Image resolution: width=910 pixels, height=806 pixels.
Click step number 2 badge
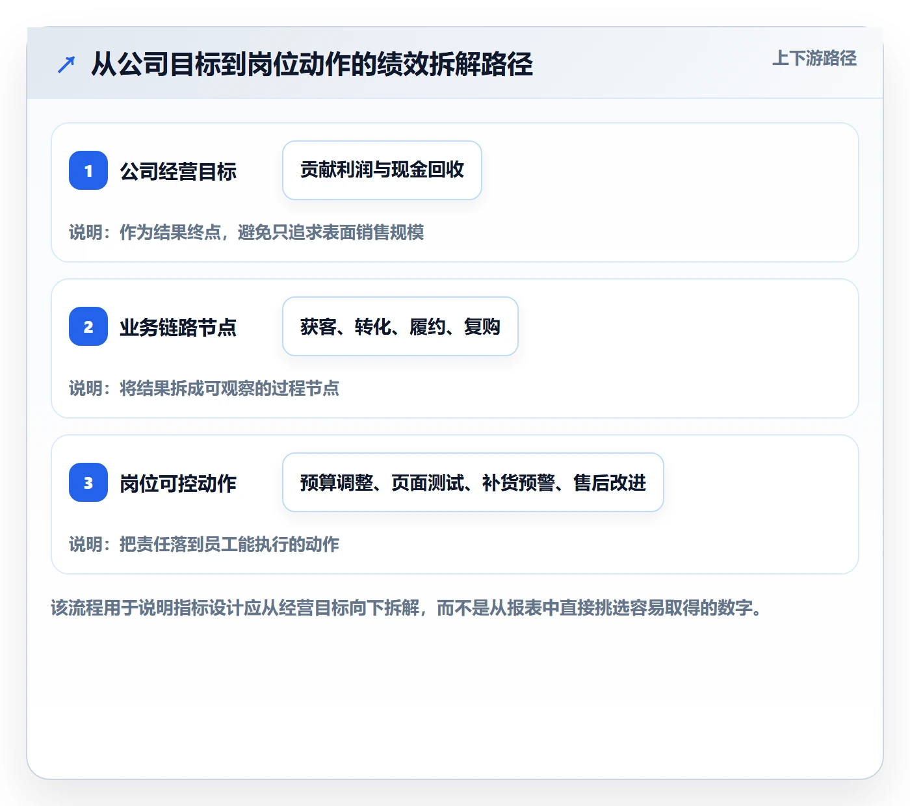pyautogui.click(x=88, y=326)
